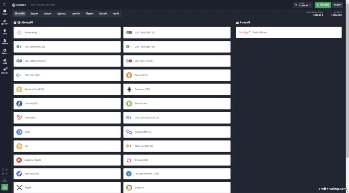Click the blue Dash icon
This screenshot has height=193, width=349.
(19, 132)
